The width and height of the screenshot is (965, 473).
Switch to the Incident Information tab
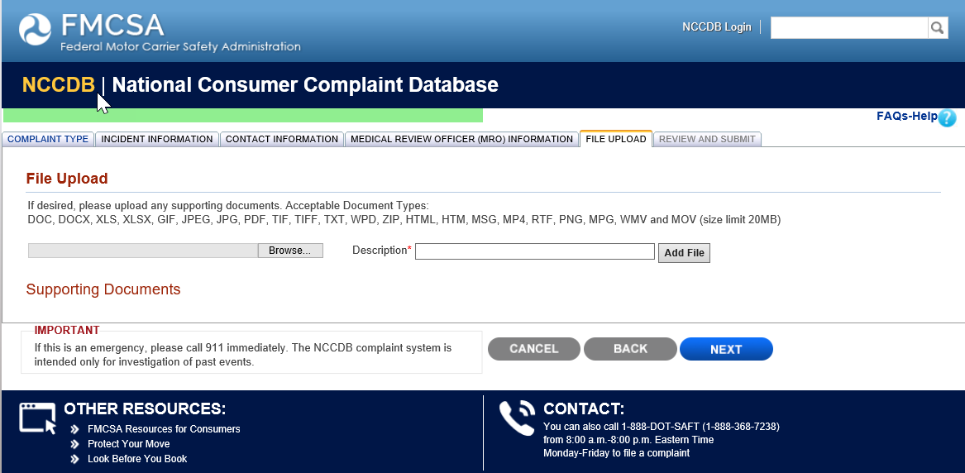tap(157, 139)
